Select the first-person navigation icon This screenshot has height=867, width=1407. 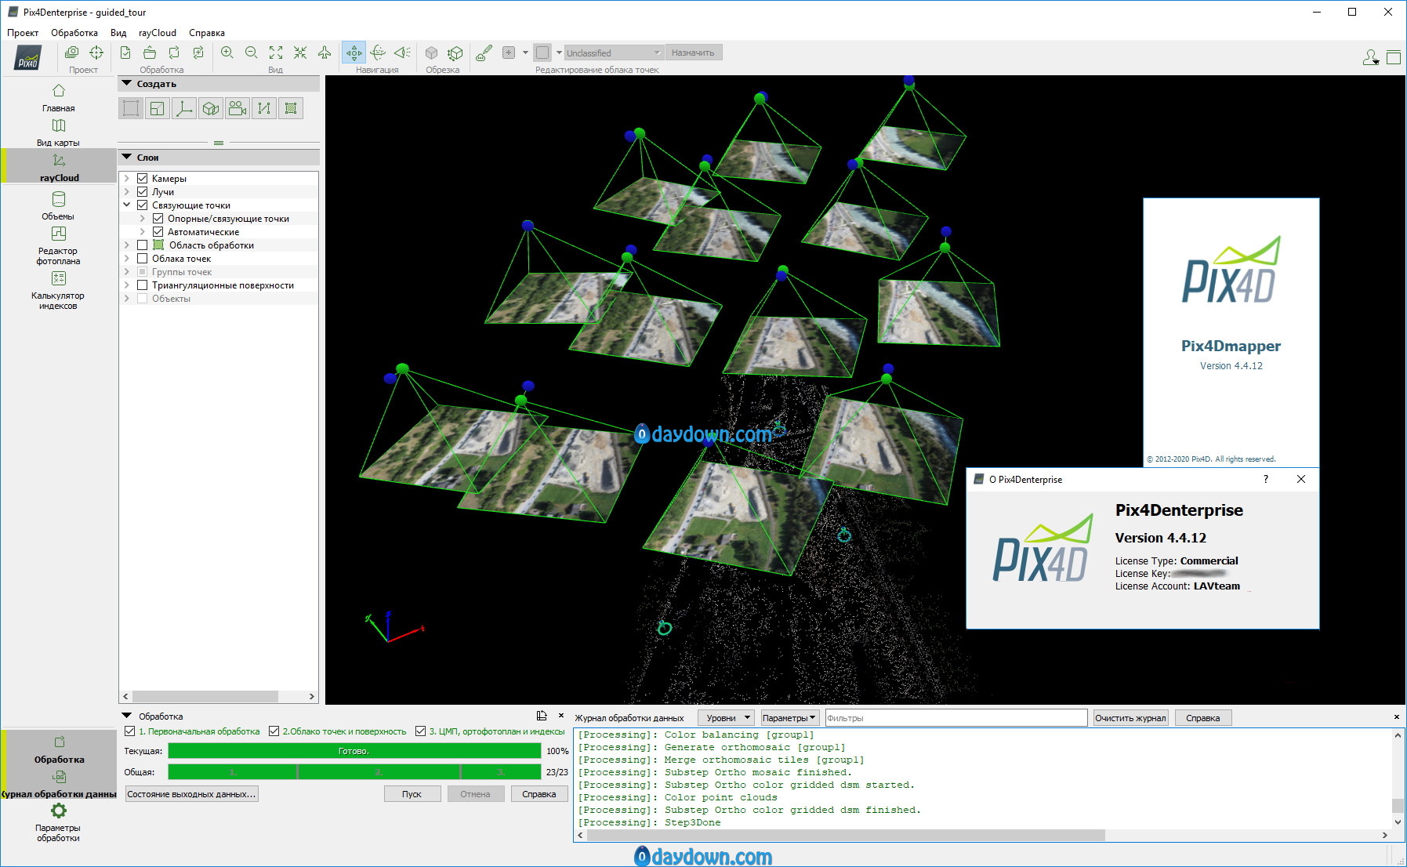(402, 53)
